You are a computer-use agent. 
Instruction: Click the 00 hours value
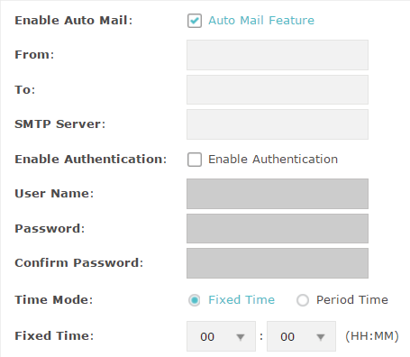(207, 337)
